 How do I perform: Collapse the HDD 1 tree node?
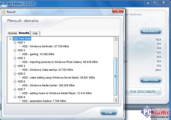pos(15,42)
